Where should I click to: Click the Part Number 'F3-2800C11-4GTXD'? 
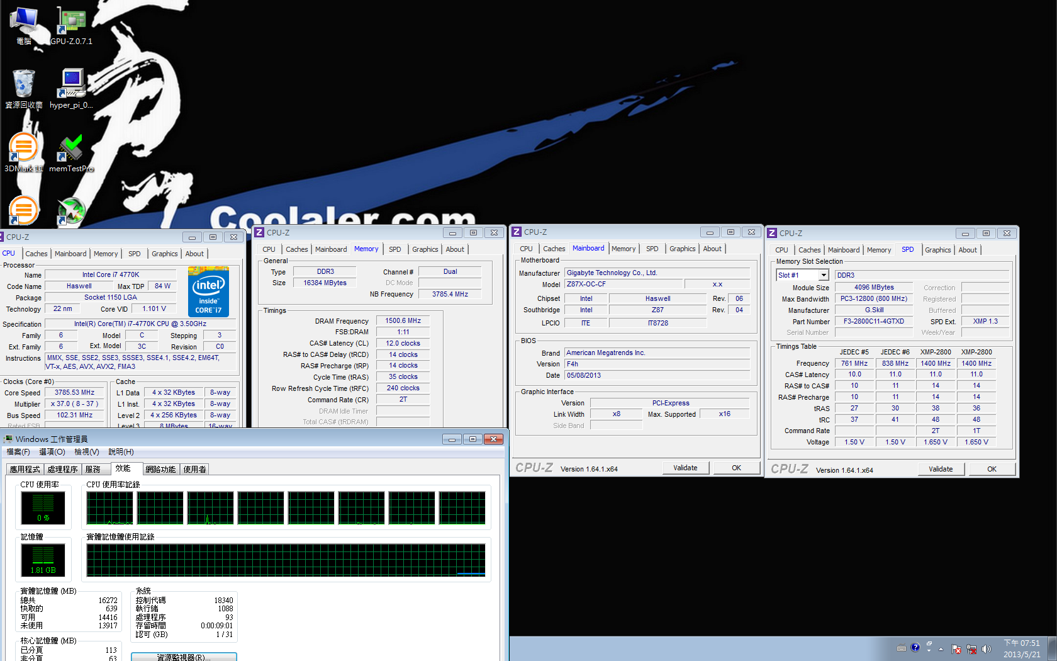click(874, 322)
